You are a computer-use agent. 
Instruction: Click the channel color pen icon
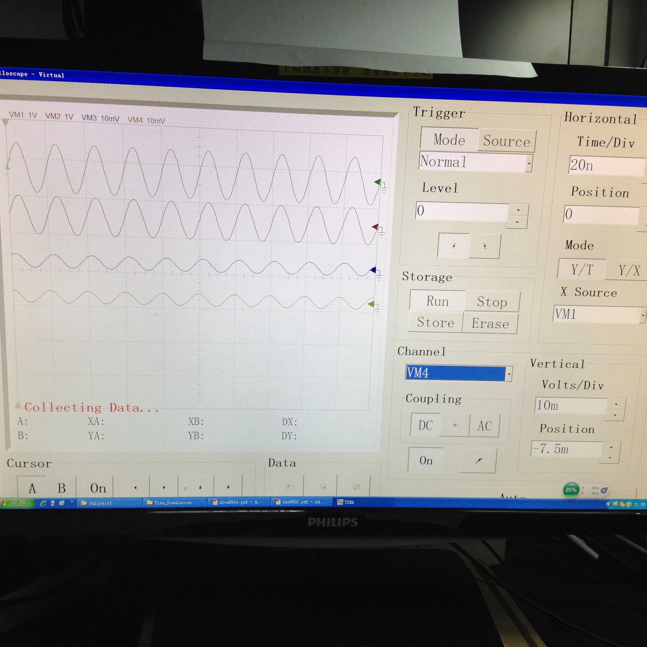(479, 461)
